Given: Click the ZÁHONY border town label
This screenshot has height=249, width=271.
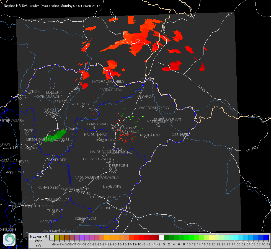Looking at the screenshot, I should 148,80.
